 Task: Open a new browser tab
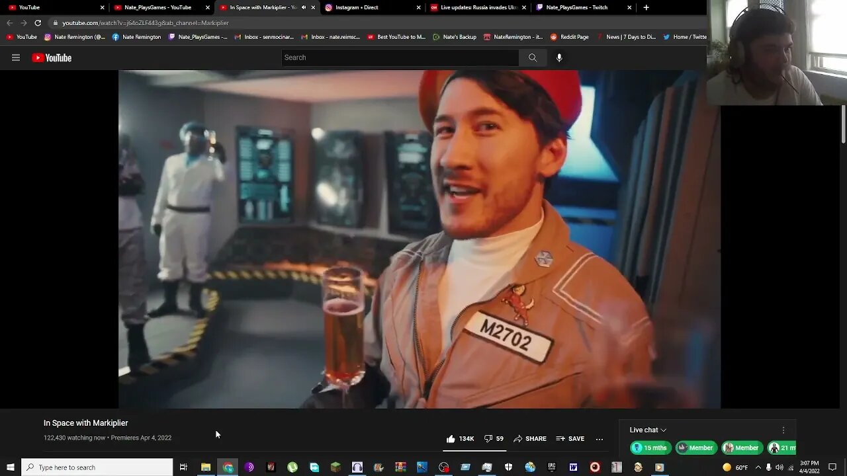pos(646,7)
